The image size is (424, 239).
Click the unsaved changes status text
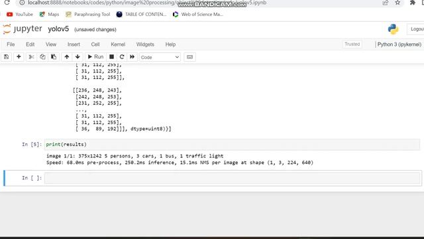95,29
